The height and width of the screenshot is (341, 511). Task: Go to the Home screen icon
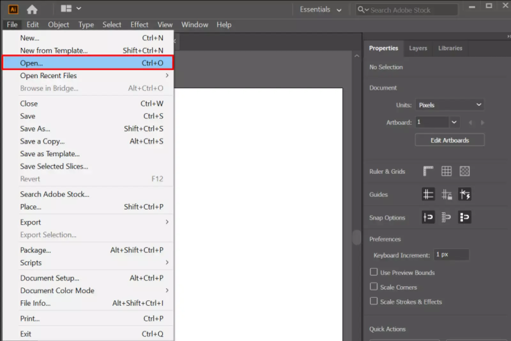(x=32, y=9)
